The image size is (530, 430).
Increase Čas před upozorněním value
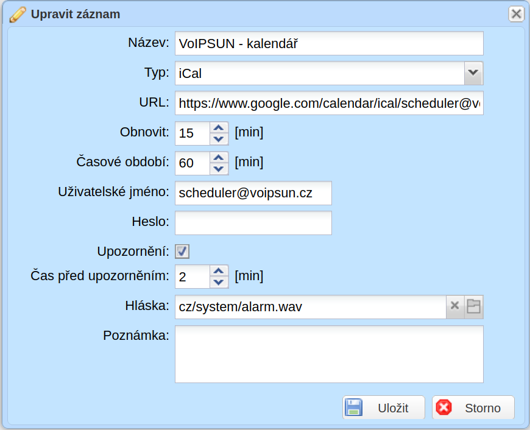point(219,271)
